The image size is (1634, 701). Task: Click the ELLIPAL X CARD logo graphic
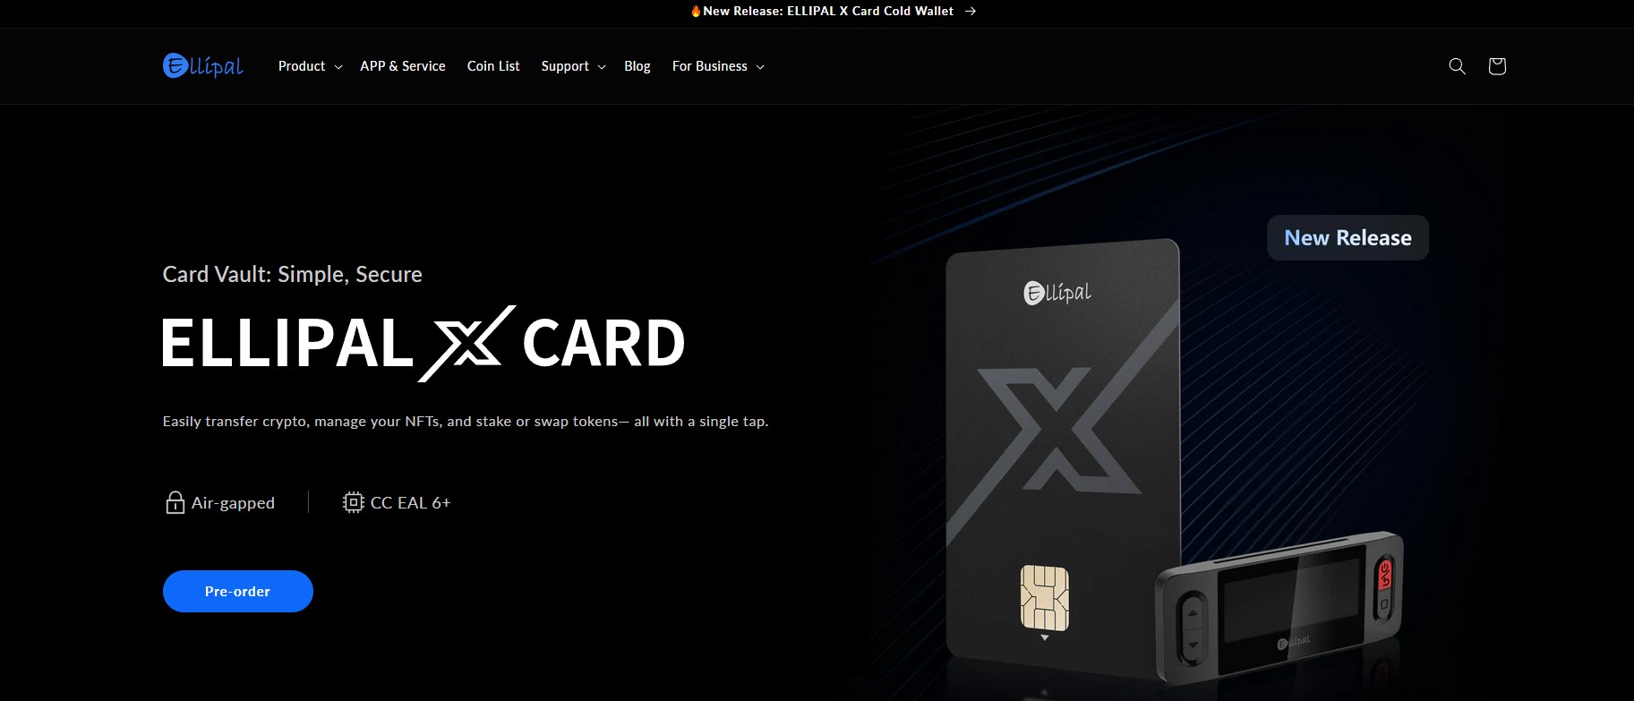click(423, 343)
